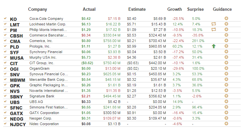Viewport: 243px width, 130px height.
Task: Click the reaffirmed guidance icon for LMT
Action: pos(214,24)
